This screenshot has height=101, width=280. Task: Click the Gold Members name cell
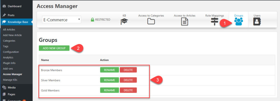[50, 90]
